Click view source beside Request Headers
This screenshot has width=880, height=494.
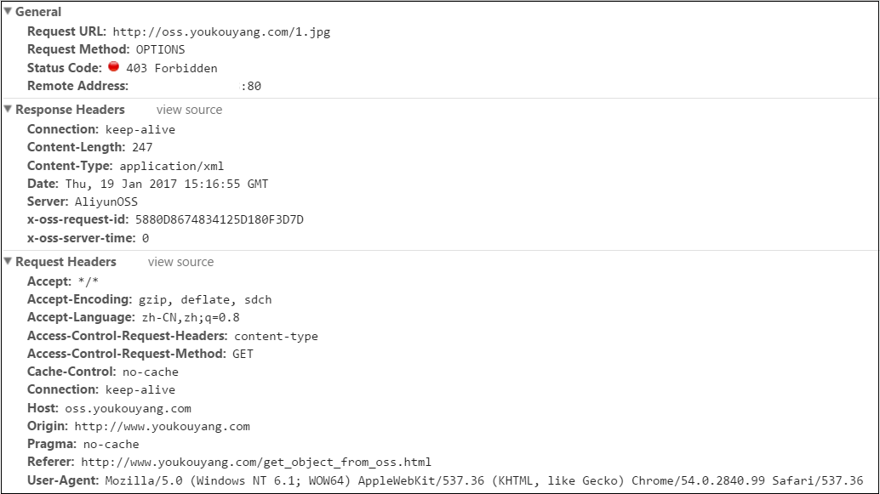[180, 262]
